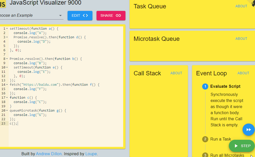Screen dimensions: 255x157
Task: Collapse code fold arrow on line 3
Action: pos(7,37)
